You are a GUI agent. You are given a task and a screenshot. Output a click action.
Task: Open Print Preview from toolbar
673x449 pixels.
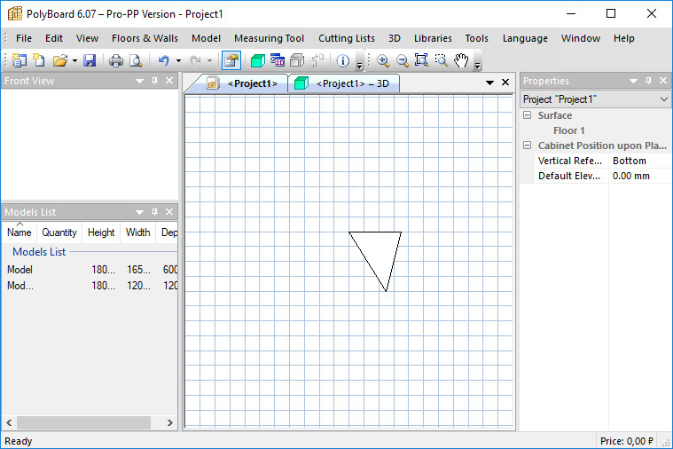[136, 61]
